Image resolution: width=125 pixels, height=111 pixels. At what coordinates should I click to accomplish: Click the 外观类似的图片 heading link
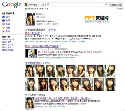coord(33,63)
